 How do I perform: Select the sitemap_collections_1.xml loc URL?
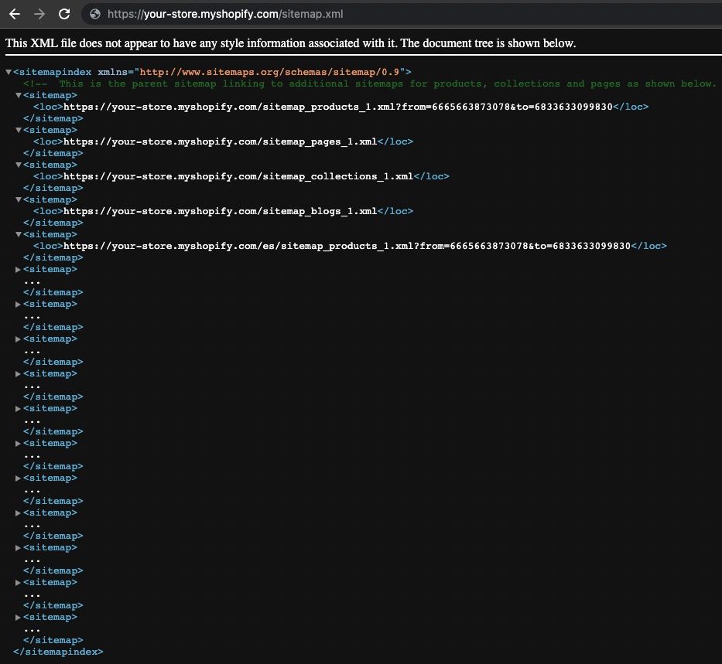[238, 176]
